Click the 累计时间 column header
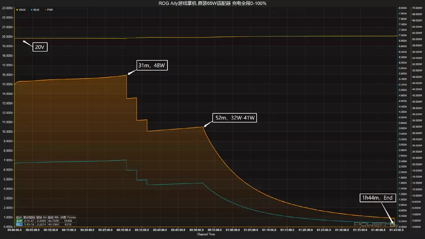This screenshot has height=239, width=425. pos(29,217)
